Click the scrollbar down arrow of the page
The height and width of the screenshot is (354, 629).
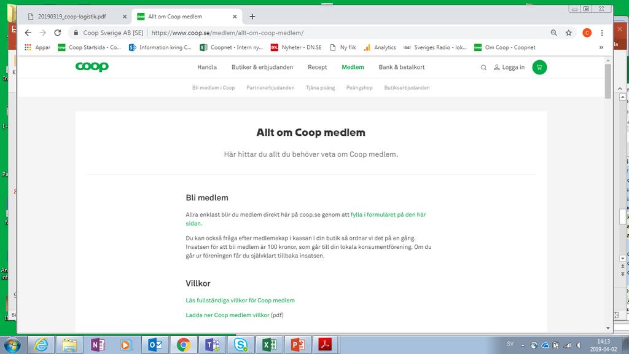coord(608,328)
